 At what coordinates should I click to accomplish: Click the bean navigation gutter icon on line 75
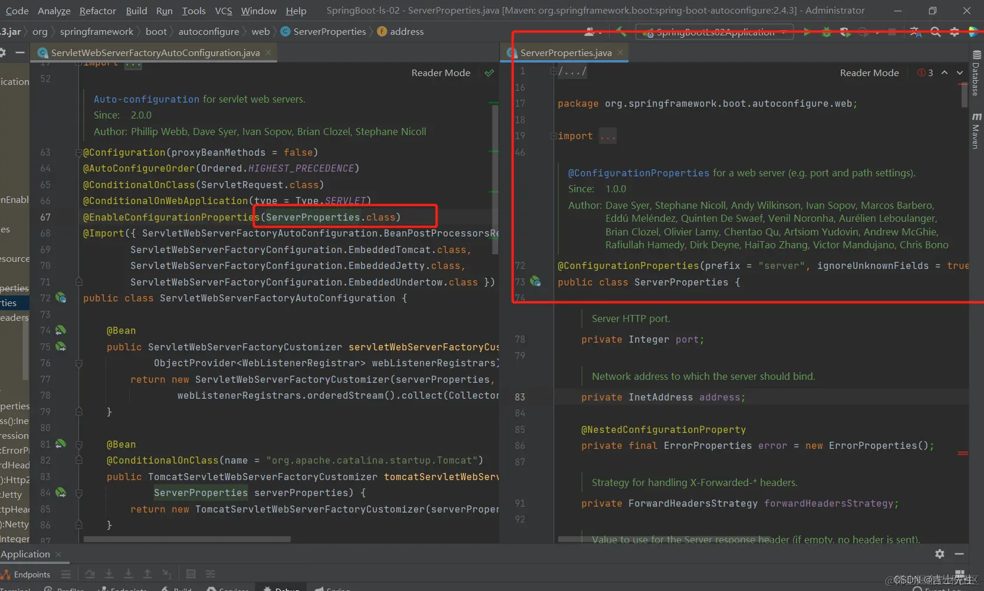[x=61, y=347]
